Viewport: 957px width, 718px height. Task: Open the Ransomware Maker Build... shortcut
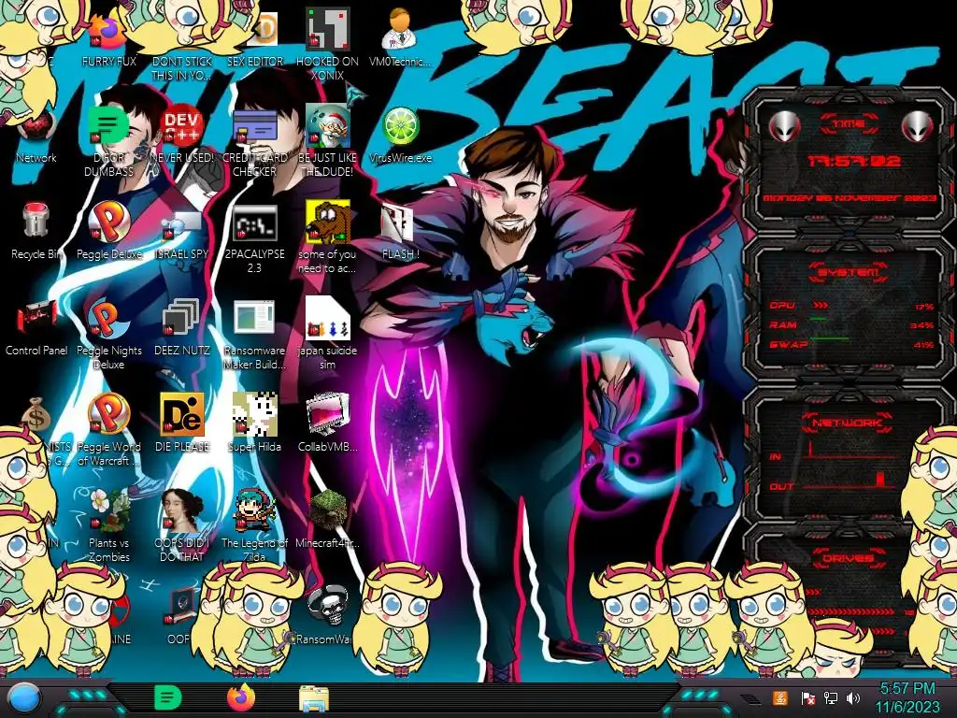(254, 318)
